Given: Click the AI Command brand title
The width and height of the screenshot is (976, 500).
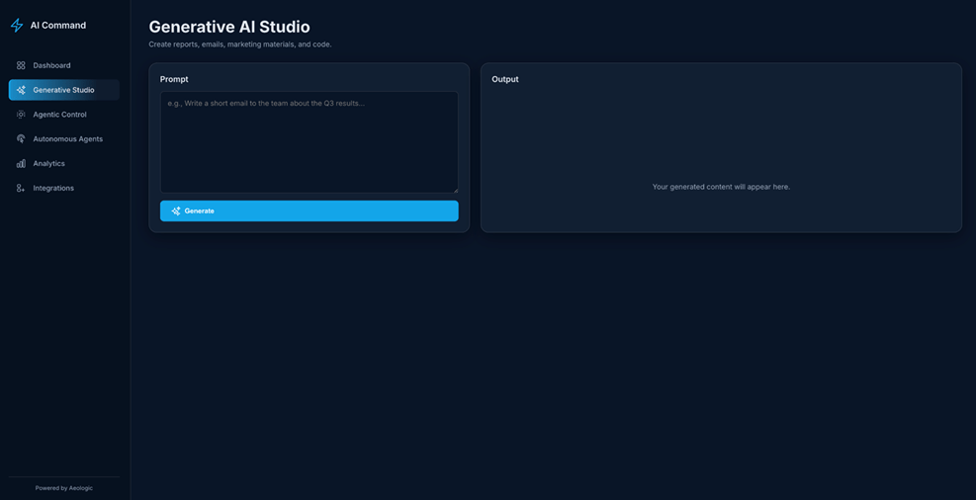Looking at the screenshot, I should coord(58,26).
